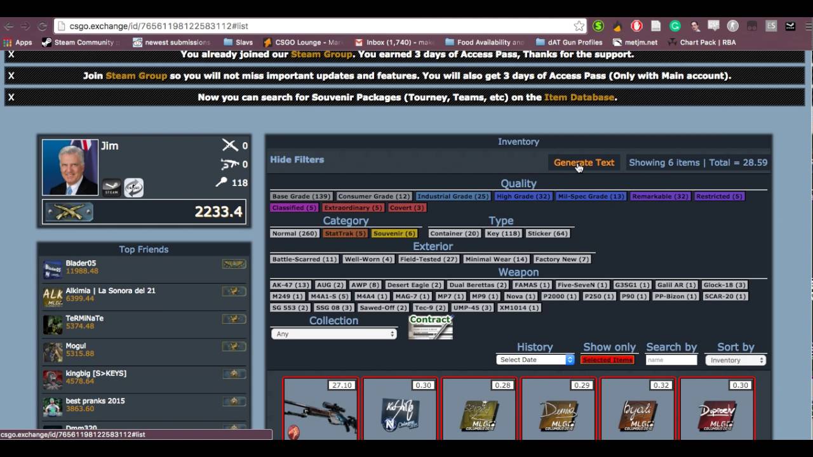Deselect the Souvenir (6) category filter
The image size is (813, 457).
point(394,233)
